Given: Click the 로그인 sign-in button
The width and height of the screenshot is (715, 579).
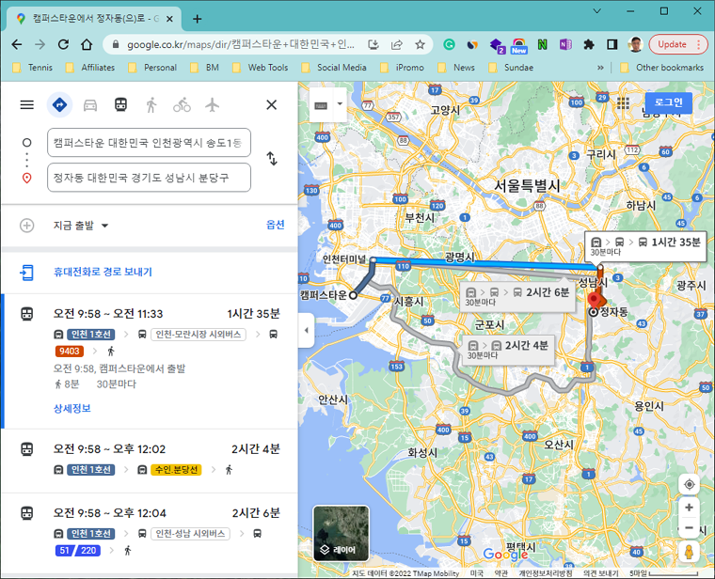Looking at the screenshot, I should pyautogui.click(x=668, y=102).
